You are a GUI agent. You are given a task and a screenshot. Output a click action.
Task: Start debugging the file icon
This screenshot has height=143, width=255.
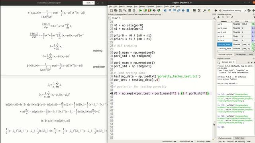pos(165,10)
